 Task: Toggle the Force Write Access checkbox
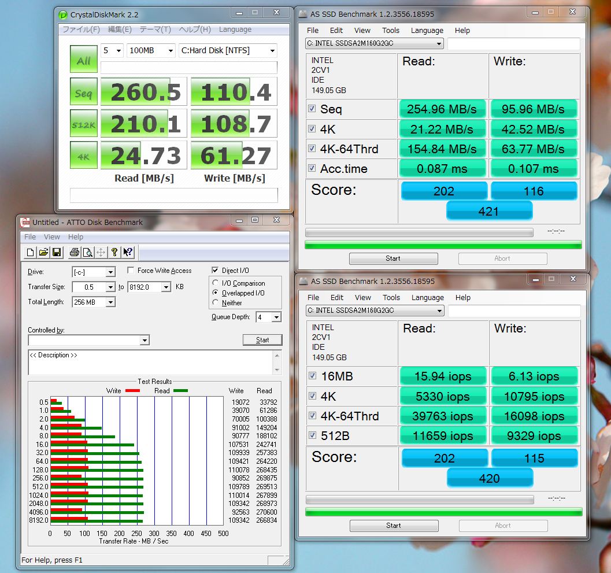tap(131, 270)
